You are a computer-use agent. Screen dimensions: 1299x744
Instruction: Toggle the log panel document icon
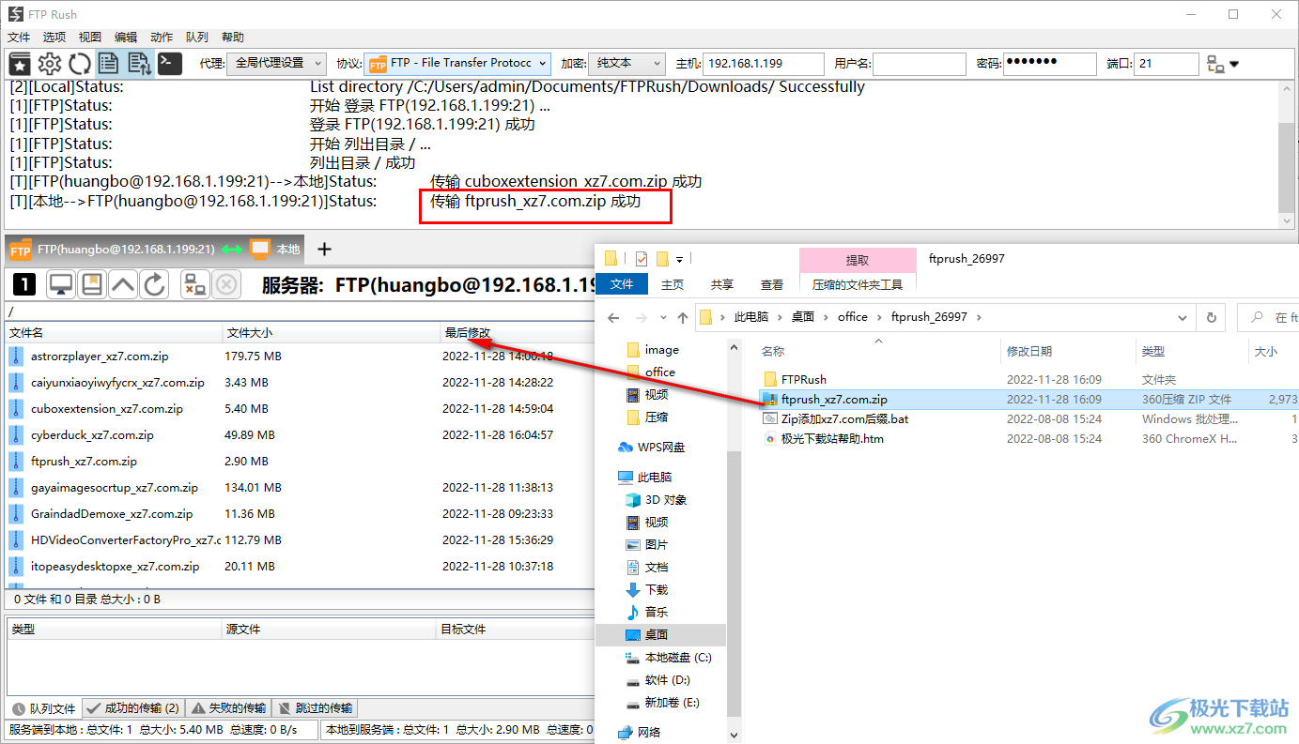point(109,64)
